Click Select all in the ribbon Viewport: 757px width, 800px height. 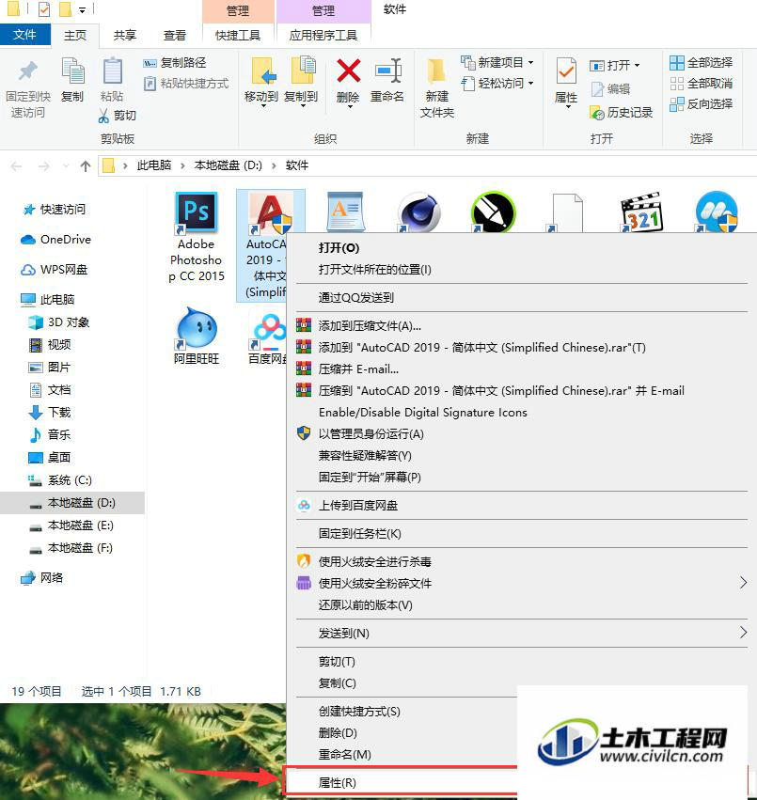click(702, 63)
